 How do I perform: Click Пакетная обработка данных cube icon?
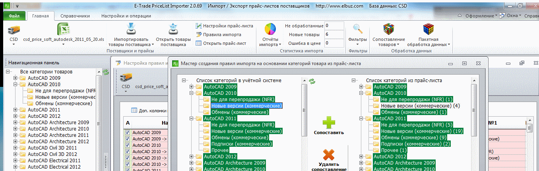click(x=428, y=29)
